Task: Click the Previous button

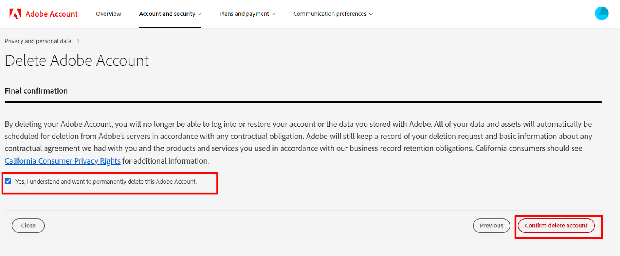Action: coord(491,225)
